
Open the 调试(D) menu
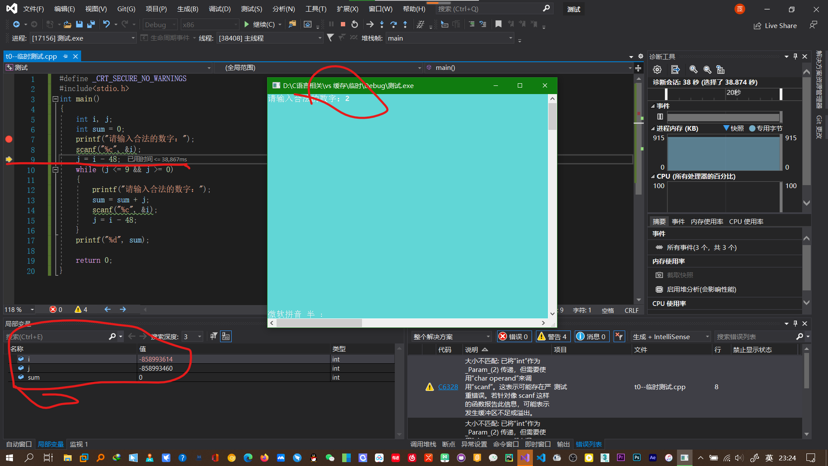(220, 9)
